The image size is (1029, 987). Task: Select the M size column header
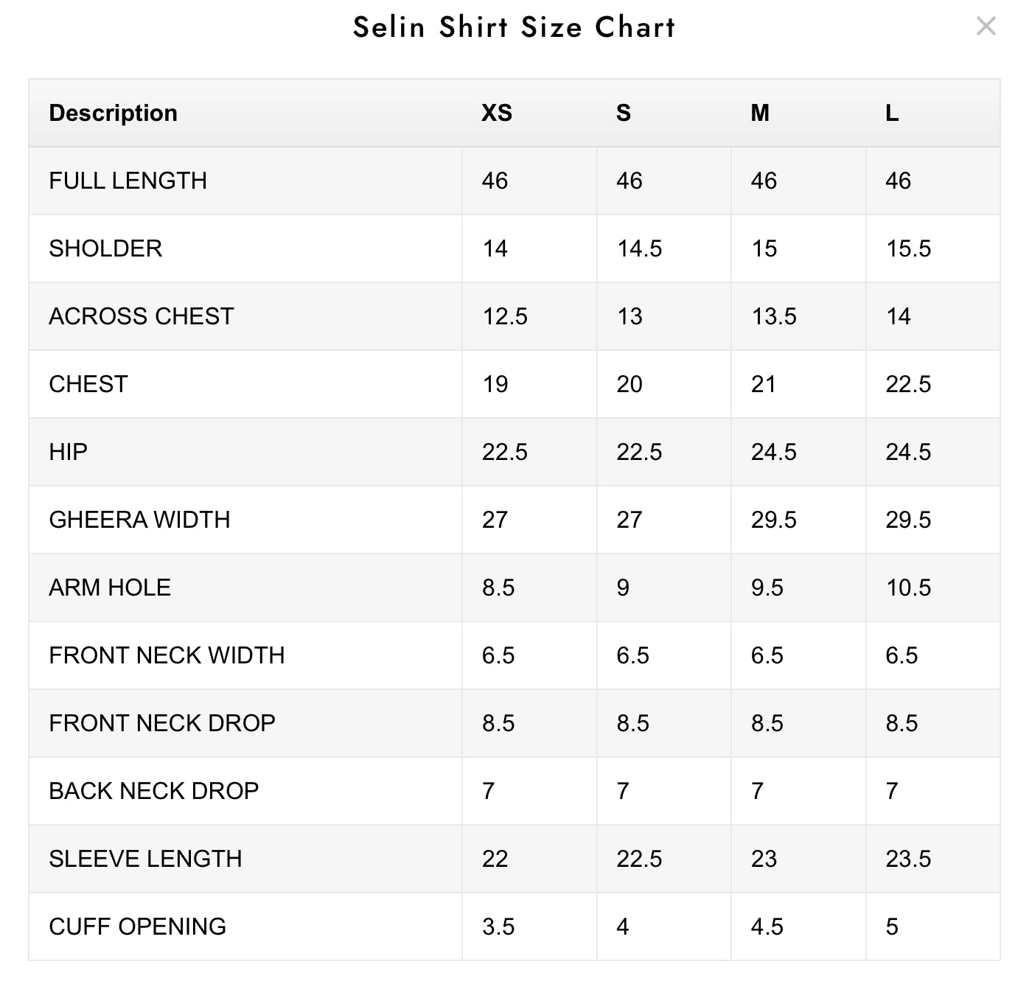click(760, 113)
